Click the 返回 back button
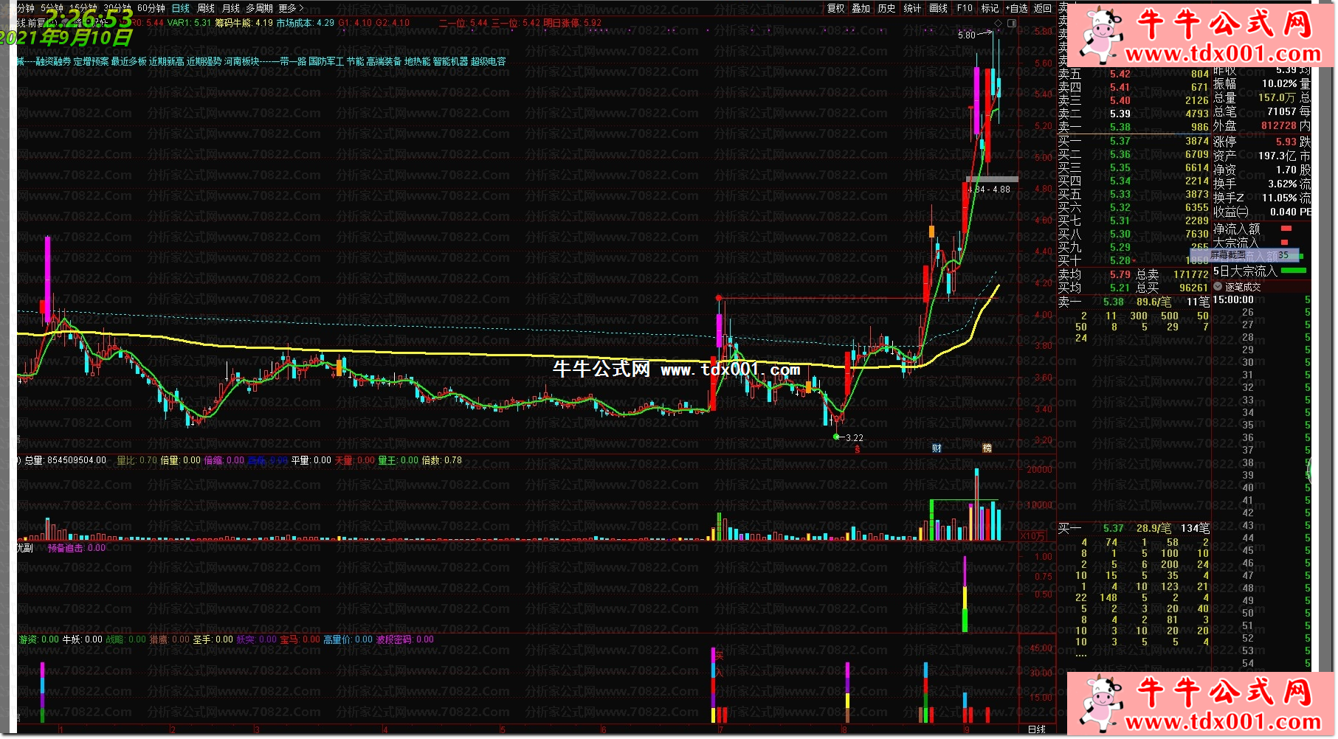 pyautogui.click(x=1043, y=8)
